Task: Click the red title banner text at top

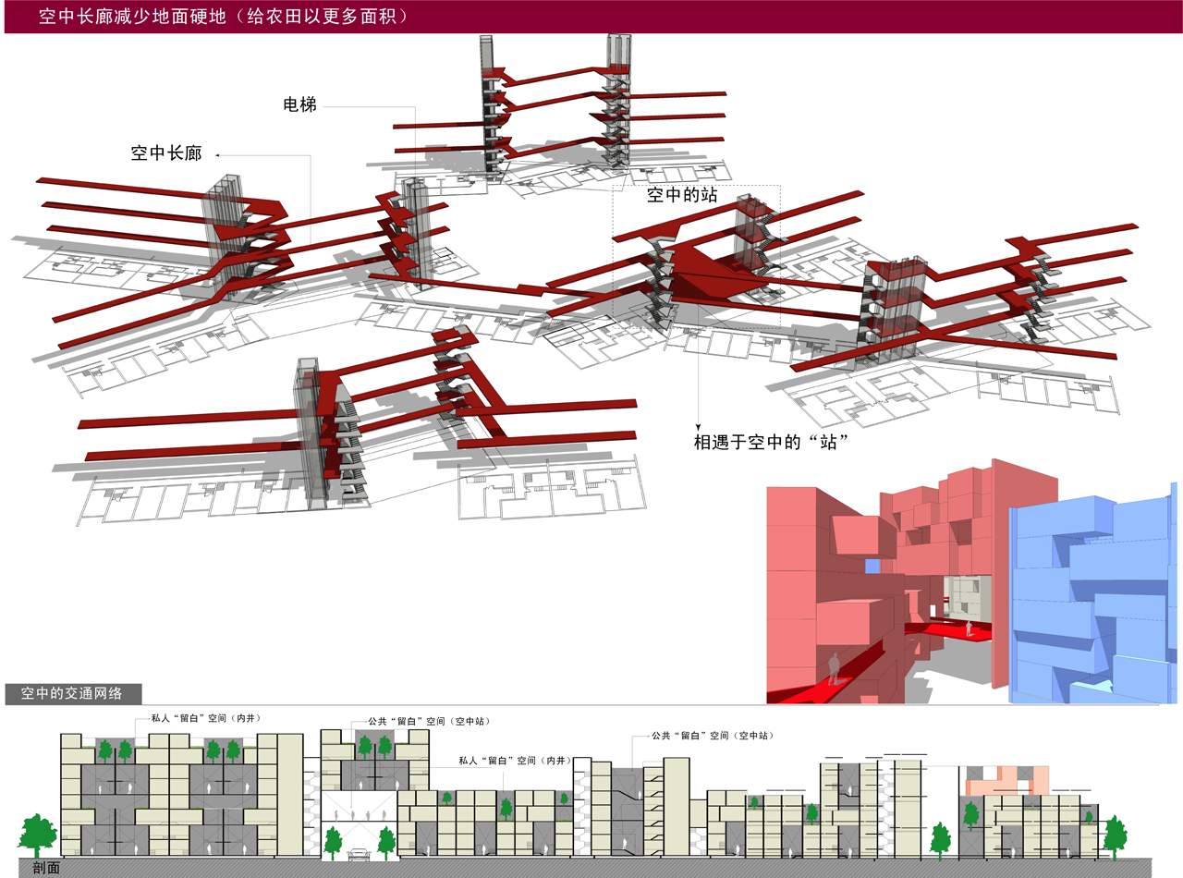Action: click(x=223, y=17)
